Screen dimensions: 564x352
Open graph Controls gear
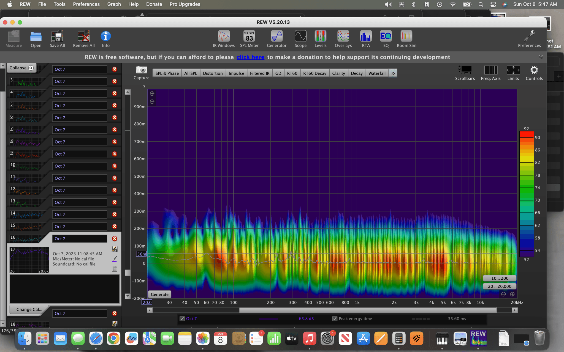534,73
